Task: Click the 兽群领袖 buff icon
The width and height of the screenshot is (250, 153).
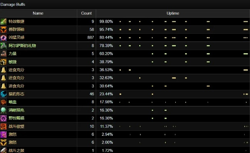Action: [3, 29]
